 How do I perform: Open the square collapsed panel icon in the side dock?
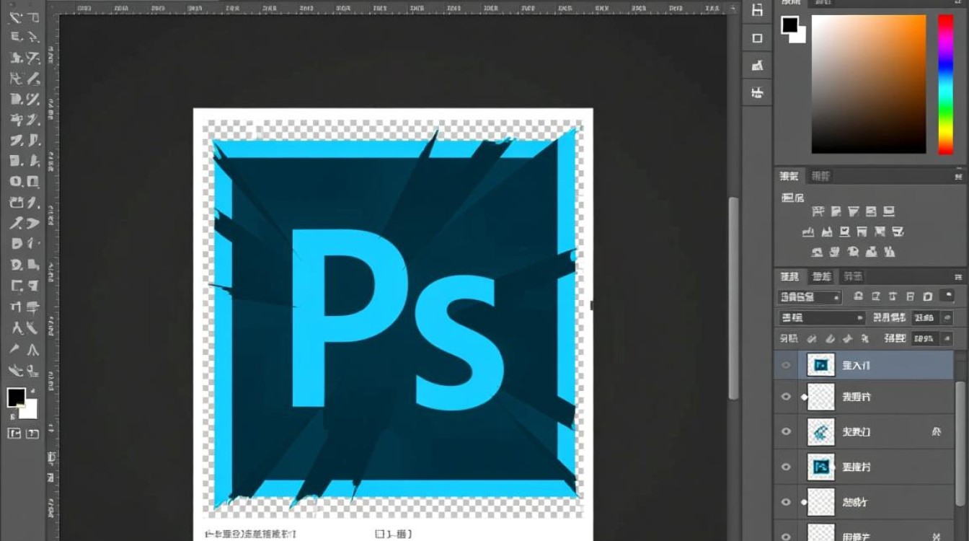pyautogui.click(x=757, y=38)
